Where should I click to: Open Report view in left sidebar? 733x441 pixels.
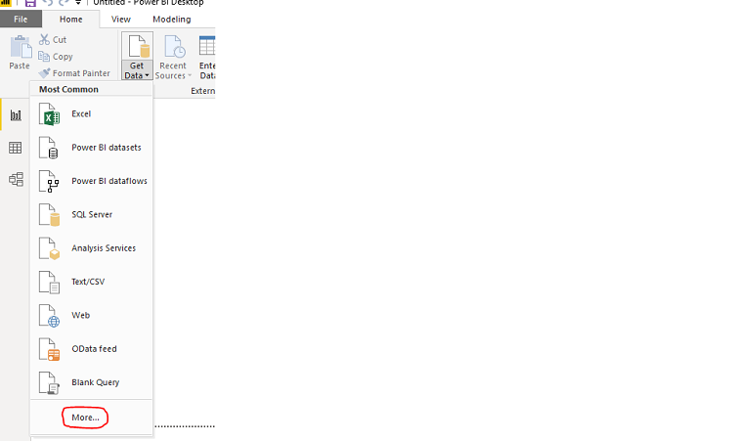(16, 115)
